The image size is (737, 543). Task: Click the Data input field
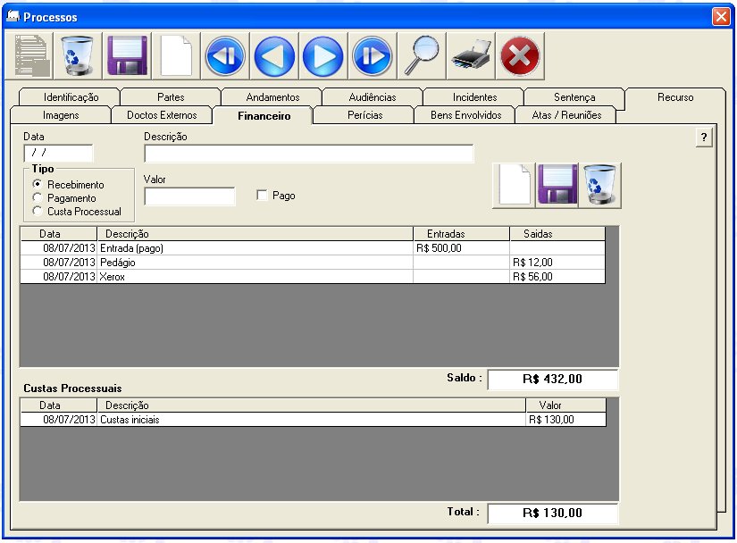point(58,153)
